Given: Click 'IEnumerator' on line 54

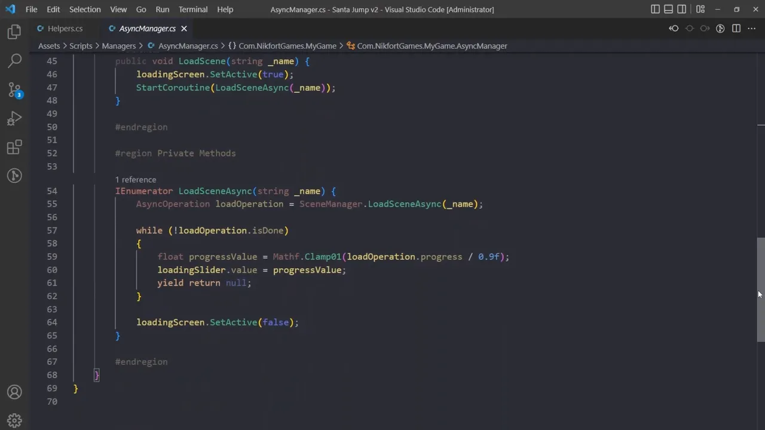Looking at the screenshot, I should coord(144,191).
